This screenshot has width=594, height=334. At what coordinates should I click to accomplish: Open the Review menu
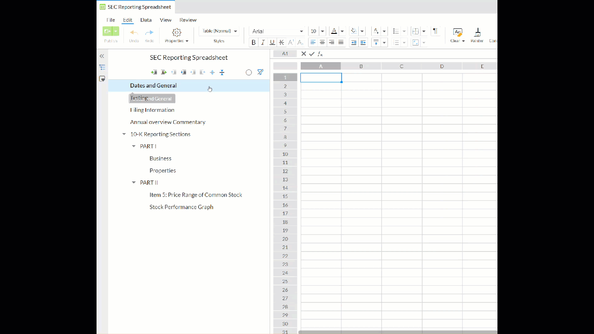(x=188, y=20)
